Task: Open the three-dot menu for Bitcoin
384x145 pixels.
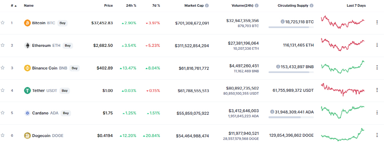Action: (x=377, y=23)
